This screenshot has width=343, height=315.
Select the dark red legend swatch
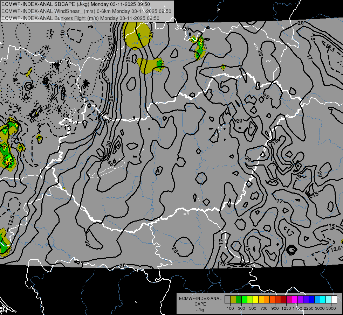pos(283,300)
